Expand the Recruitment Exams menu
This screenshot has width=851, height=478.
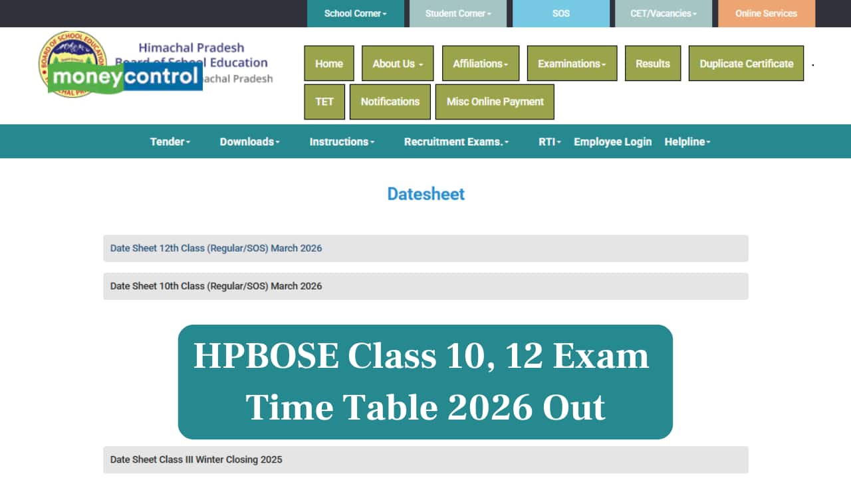click(x=456, y=141)
